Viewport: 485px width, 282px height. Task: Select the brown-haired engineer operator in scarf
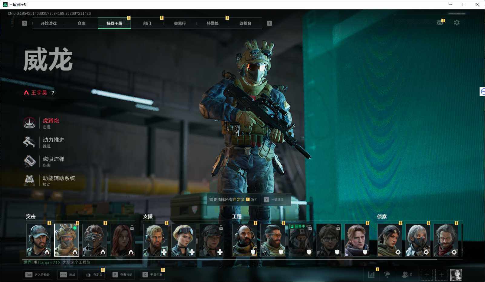tap(357, 240)
